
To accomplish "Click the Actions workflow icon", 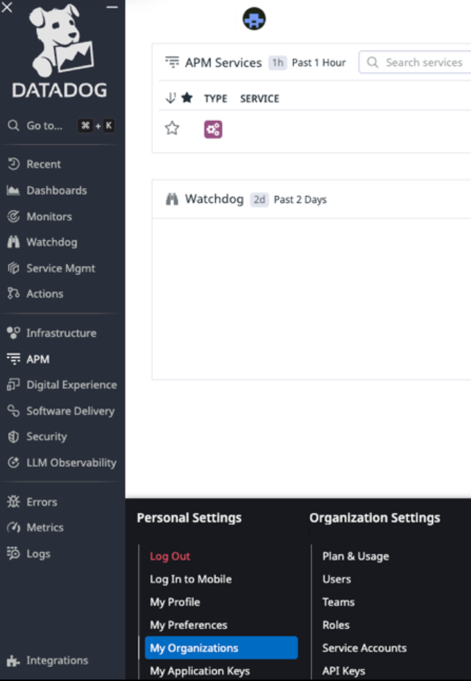I will coord(13,294).
